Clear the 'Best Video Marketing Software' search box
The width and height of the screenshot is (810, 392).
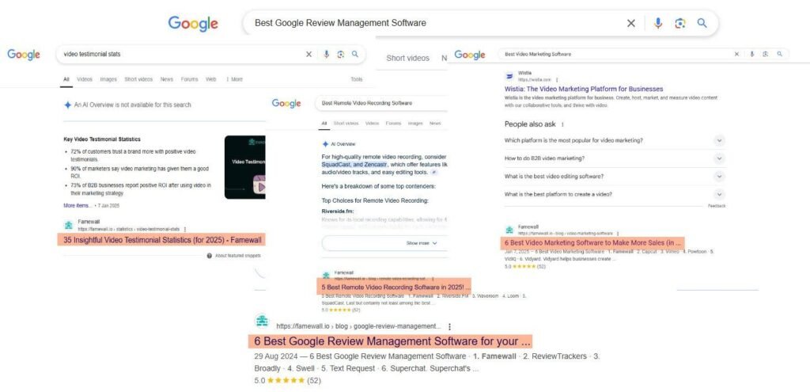[x=736, y=54]
